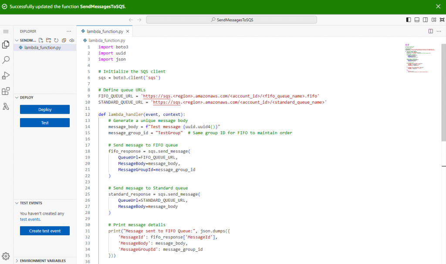Toggle the primary side bar layout icon
This screenshot has height=264, width=446.
coord(409,20)
